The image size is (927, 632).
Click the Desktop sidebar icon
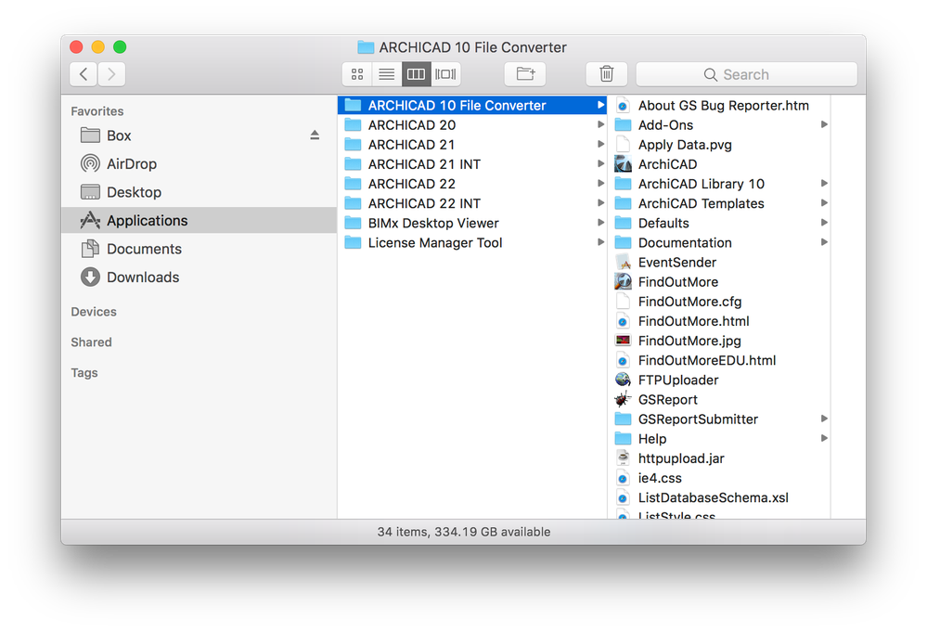(90, 192)
